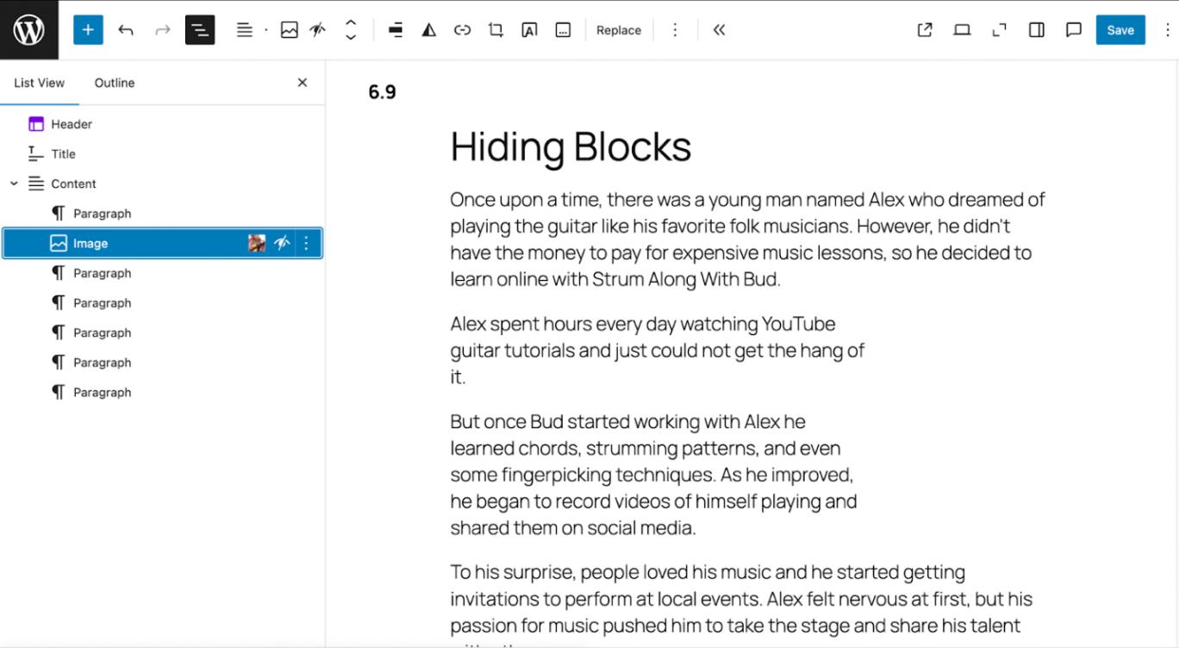Select the Crop image tool
Viewport: 1179px width, 648px height.
(x=496, y=30)
